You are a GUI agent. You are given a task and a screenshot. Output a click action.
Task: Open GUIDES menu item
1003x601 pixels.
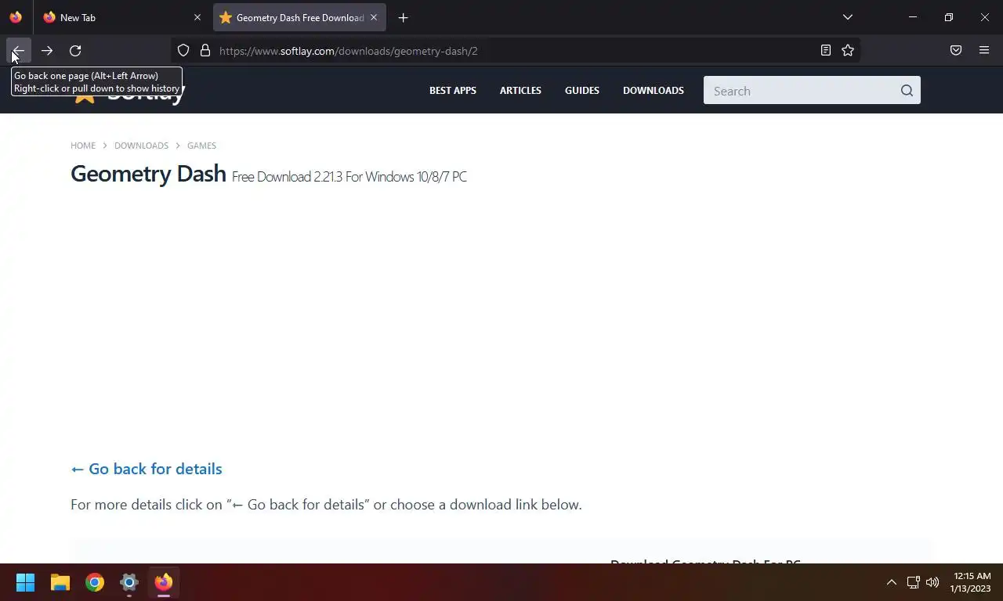click(582, 91)
